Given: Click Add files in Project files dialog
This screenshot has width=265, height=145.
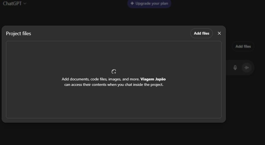Looking at the screenshot, I should point(202,33).
